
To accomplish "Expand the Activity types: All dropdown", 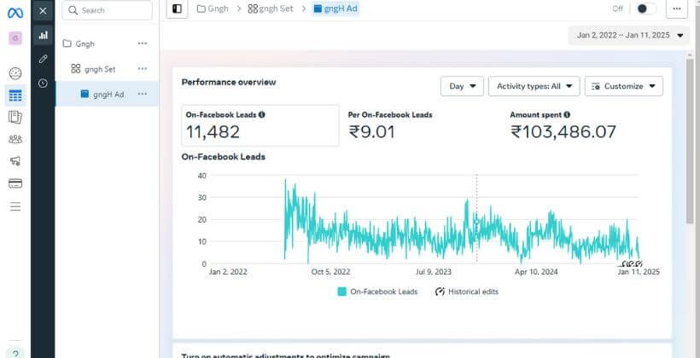I will click(534, 86).
